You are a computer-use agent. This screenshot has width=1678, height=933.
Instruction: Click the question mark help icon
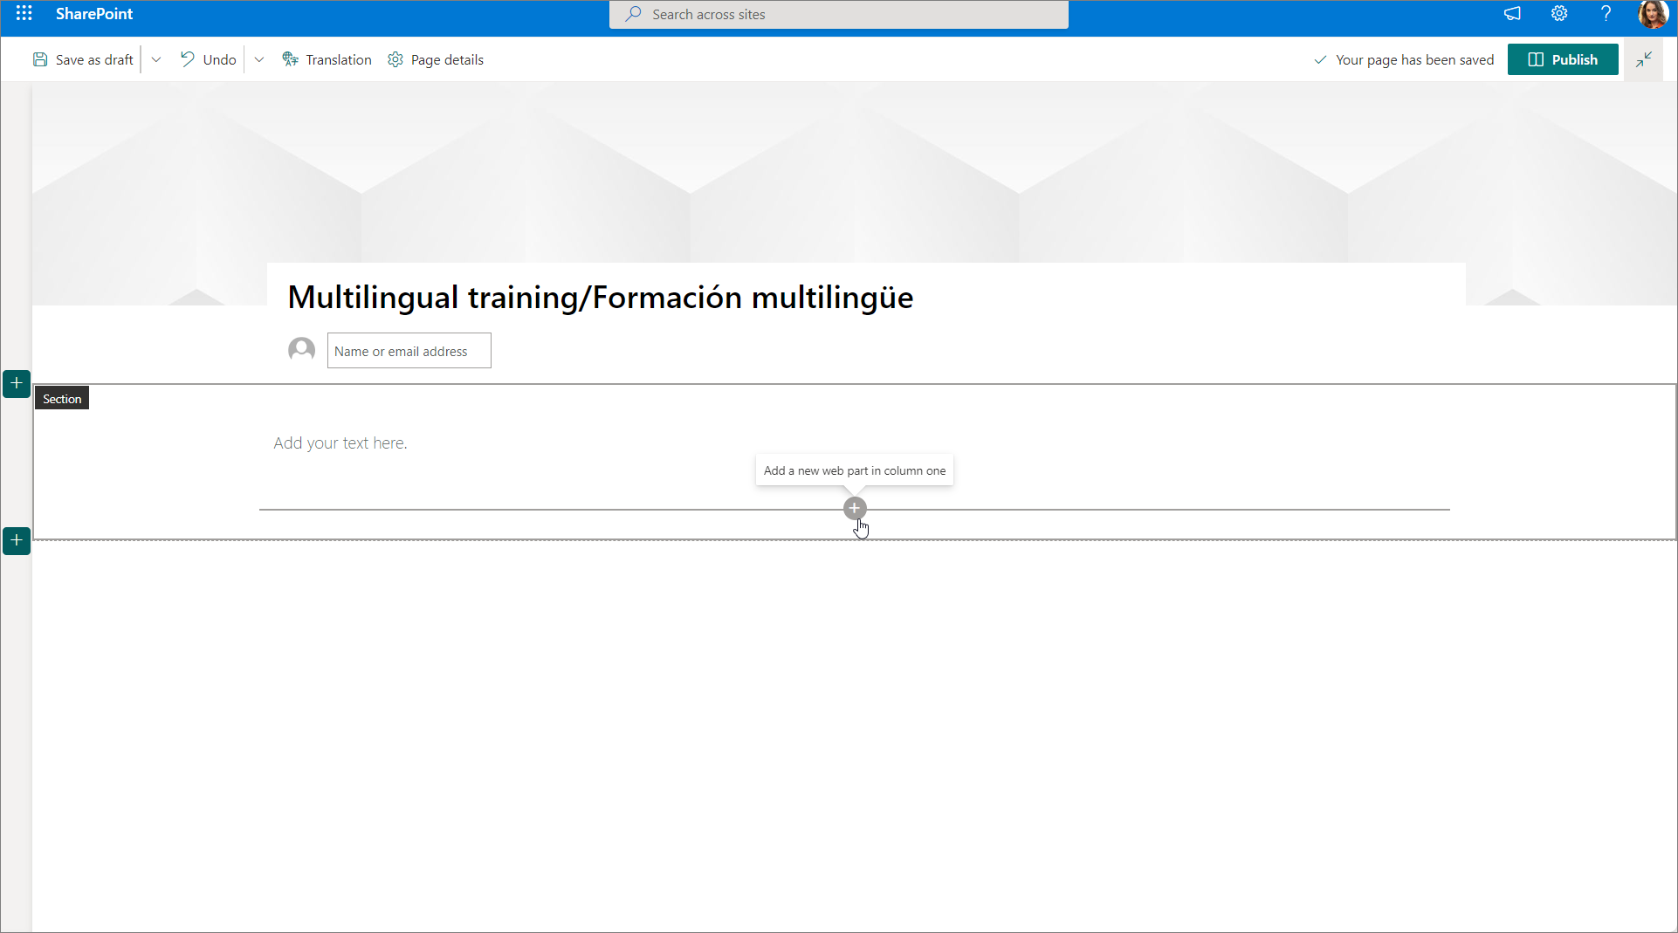1606,14
